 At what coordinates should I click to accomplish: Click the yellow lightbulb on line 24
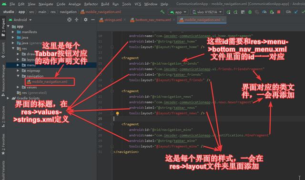pos(117,113)
